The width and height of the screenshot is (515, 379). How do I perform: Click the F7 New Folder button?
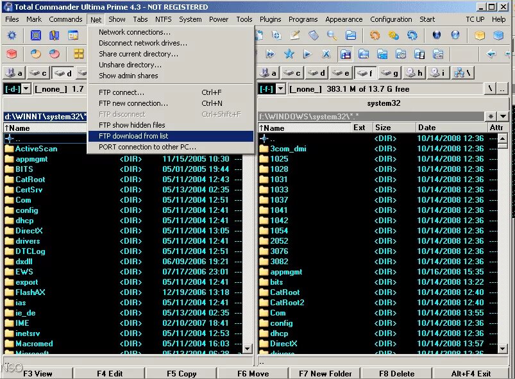(325, 374)
